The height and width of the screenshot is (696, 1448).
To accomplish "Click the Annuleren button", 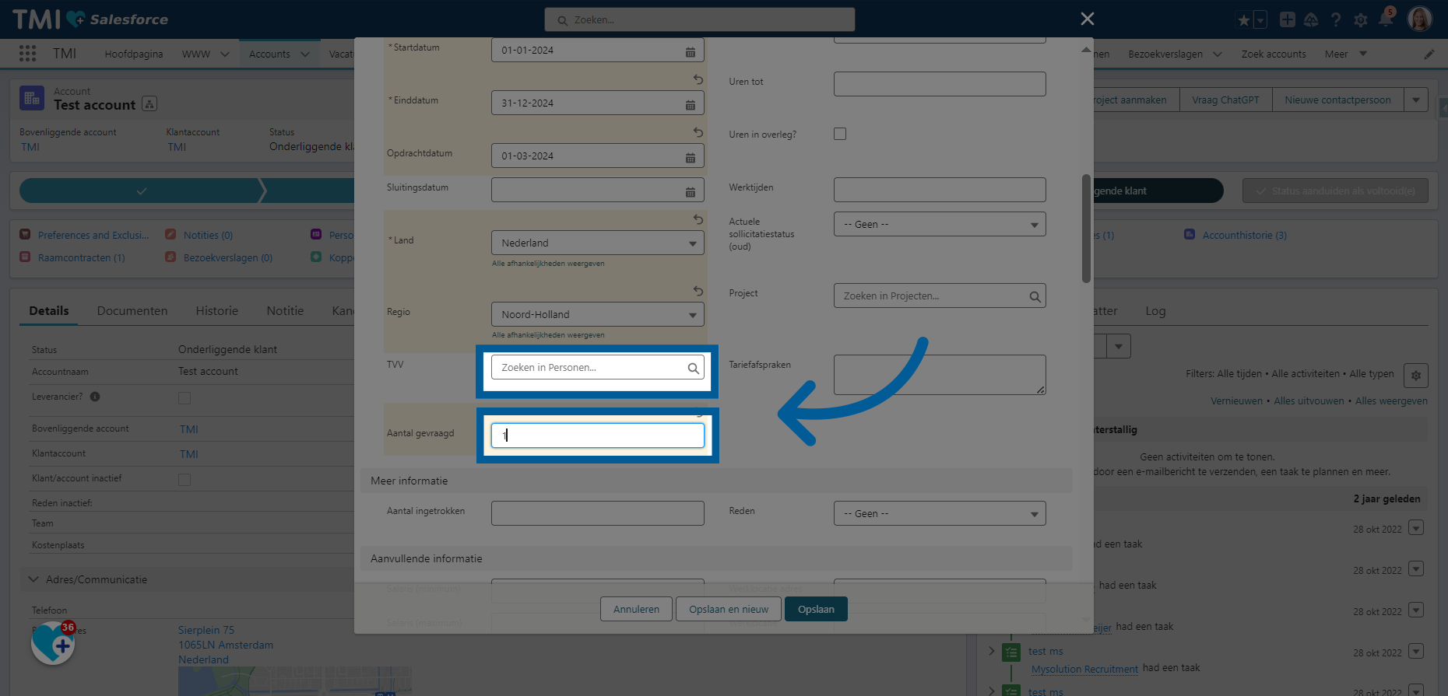I will [x=636, y=609].
